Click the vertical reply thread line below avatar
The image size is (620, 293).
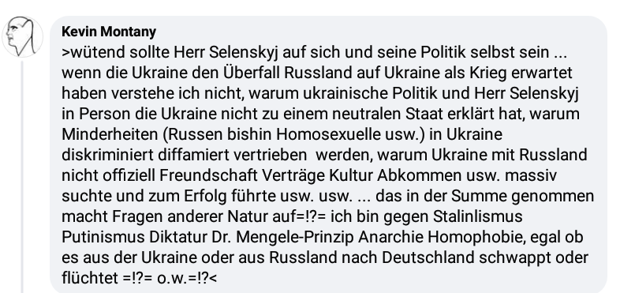coord(22,177)
